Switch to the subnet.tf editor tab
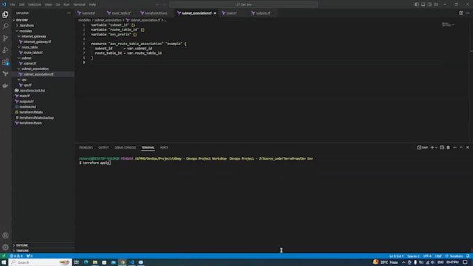Image resolution: width=473 pixels, height=266 pixels. tap(88, 13)
